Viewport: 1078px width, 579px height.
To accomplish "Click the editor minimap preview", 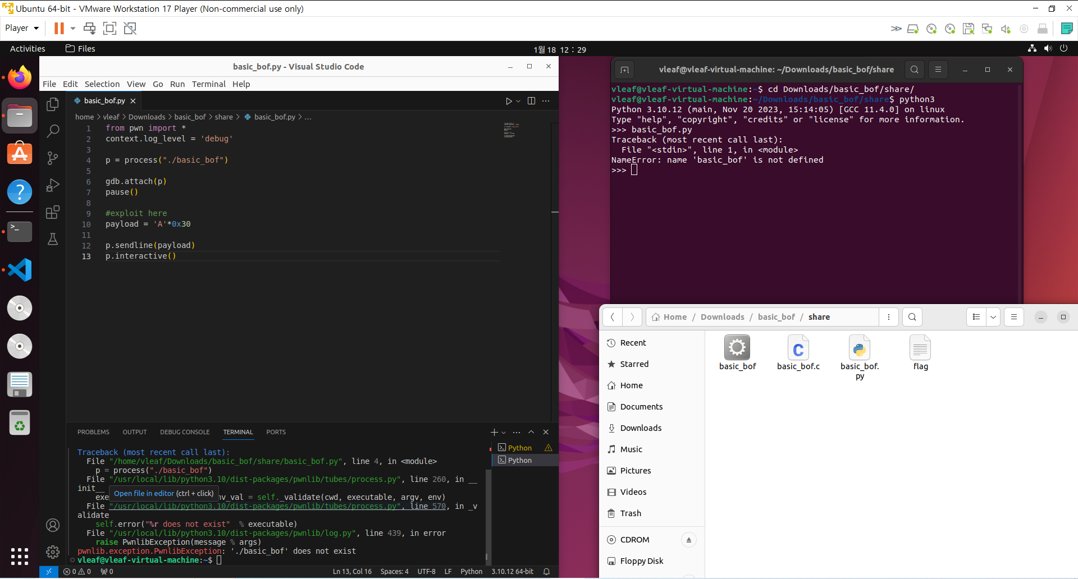I will point(511,130).
